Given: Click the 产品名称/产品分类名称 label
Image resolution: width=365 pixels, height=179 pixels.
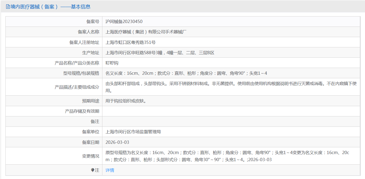Looking at the screenshot, I should pos(77,63).
